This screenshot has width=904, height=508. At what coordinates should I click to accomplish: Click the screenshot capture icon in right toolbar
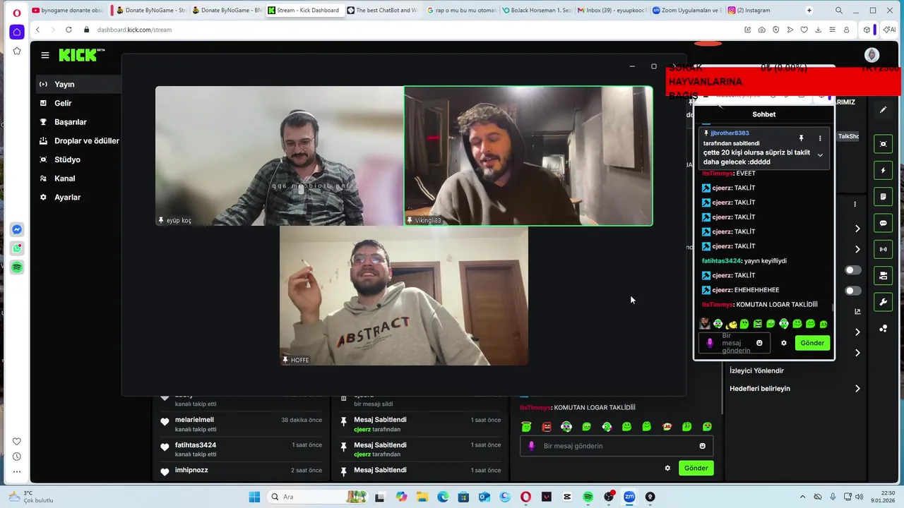pyautogui.click(x=883, y=144)
